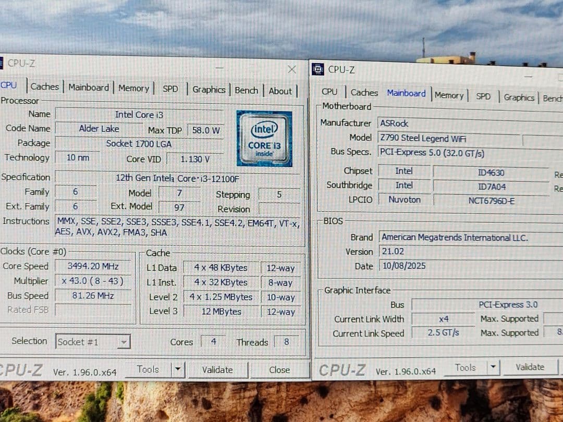
Task: Click the Core Speed value field
Action: tap(94, 266)
